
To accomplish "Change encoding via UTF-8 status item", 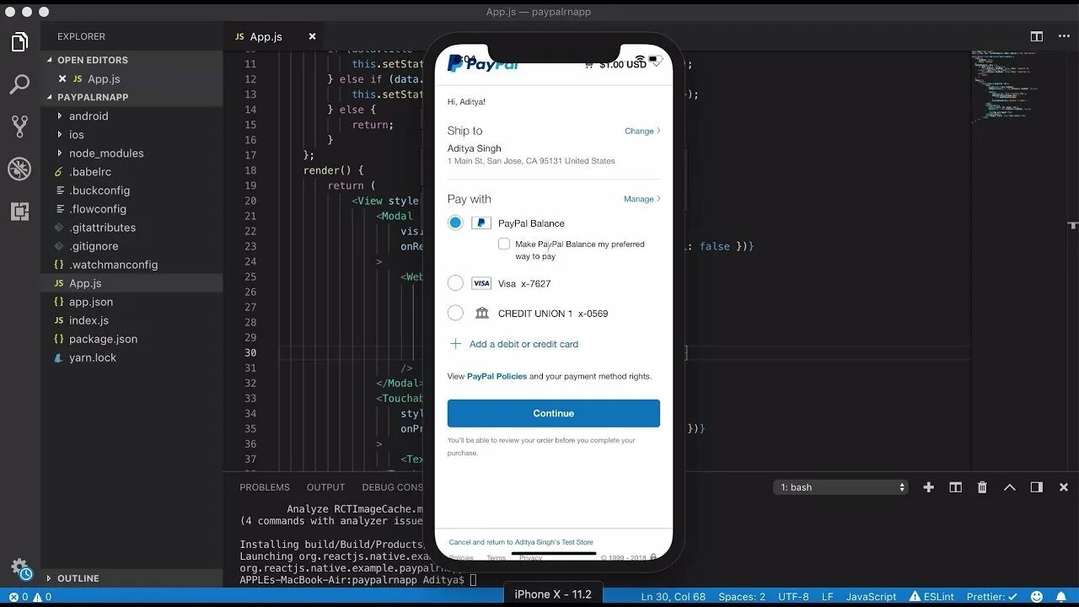I will pyautogui.click(x=793, y=596).
